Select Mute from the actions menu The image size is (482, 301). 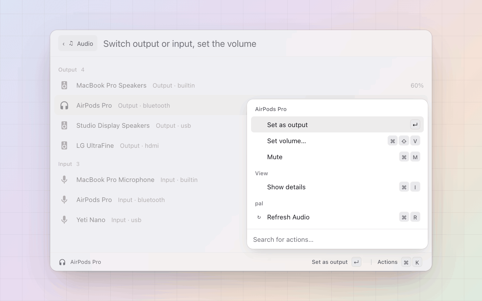[x=337, y=157]
